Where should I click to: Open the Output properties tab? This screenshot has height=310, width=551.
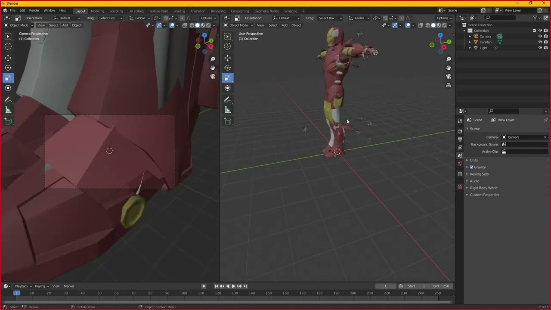point(460,139)
